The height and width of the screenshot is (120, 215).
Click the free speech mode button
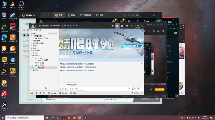coord(52,93)
